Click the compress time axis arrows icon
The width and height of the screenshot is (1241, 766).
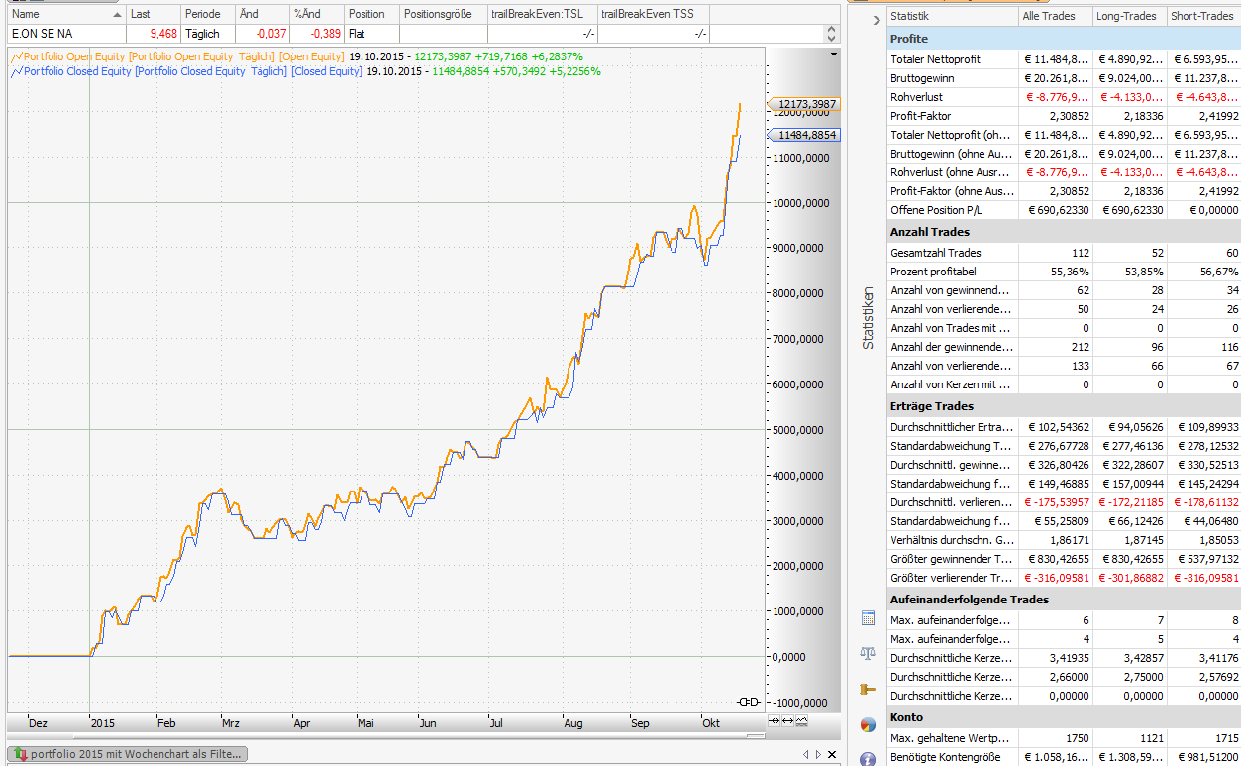pos(775,720)
